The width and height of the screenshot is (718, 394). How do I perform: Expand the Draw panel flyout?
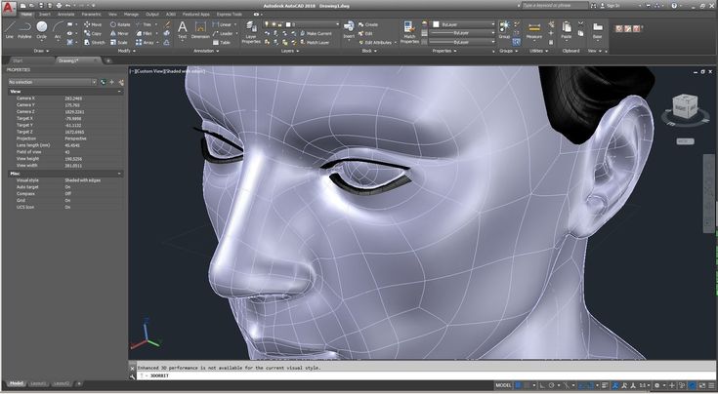point(41,51)
